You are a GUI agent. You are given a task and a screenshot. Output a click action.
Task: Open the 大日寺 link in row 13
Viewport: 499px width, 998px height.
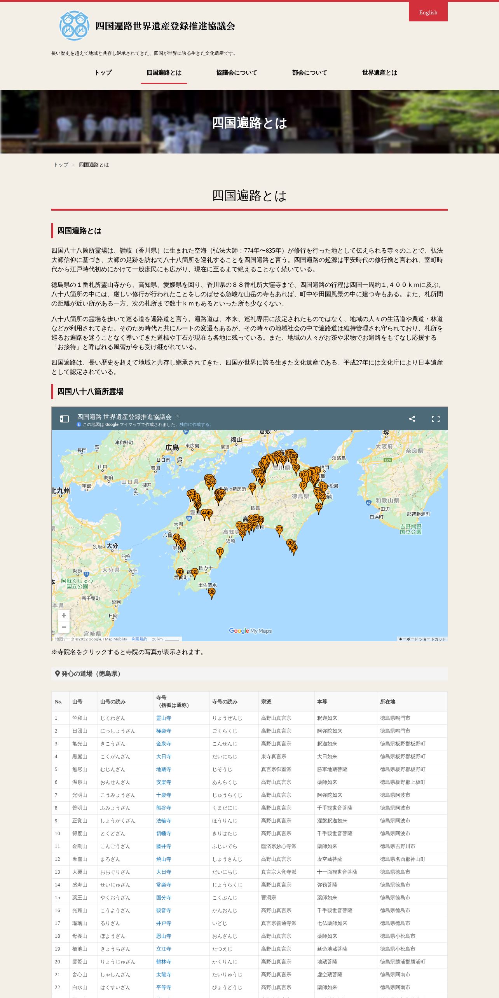(x=164, y=872)
